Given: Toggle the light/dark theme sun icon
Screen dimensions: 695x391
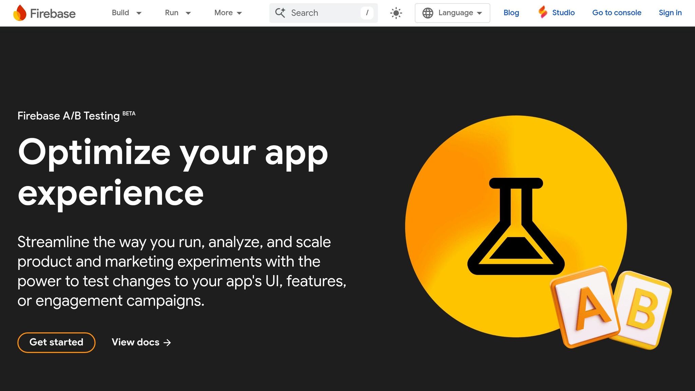Looking at the screenshot, I should [396, 13].
